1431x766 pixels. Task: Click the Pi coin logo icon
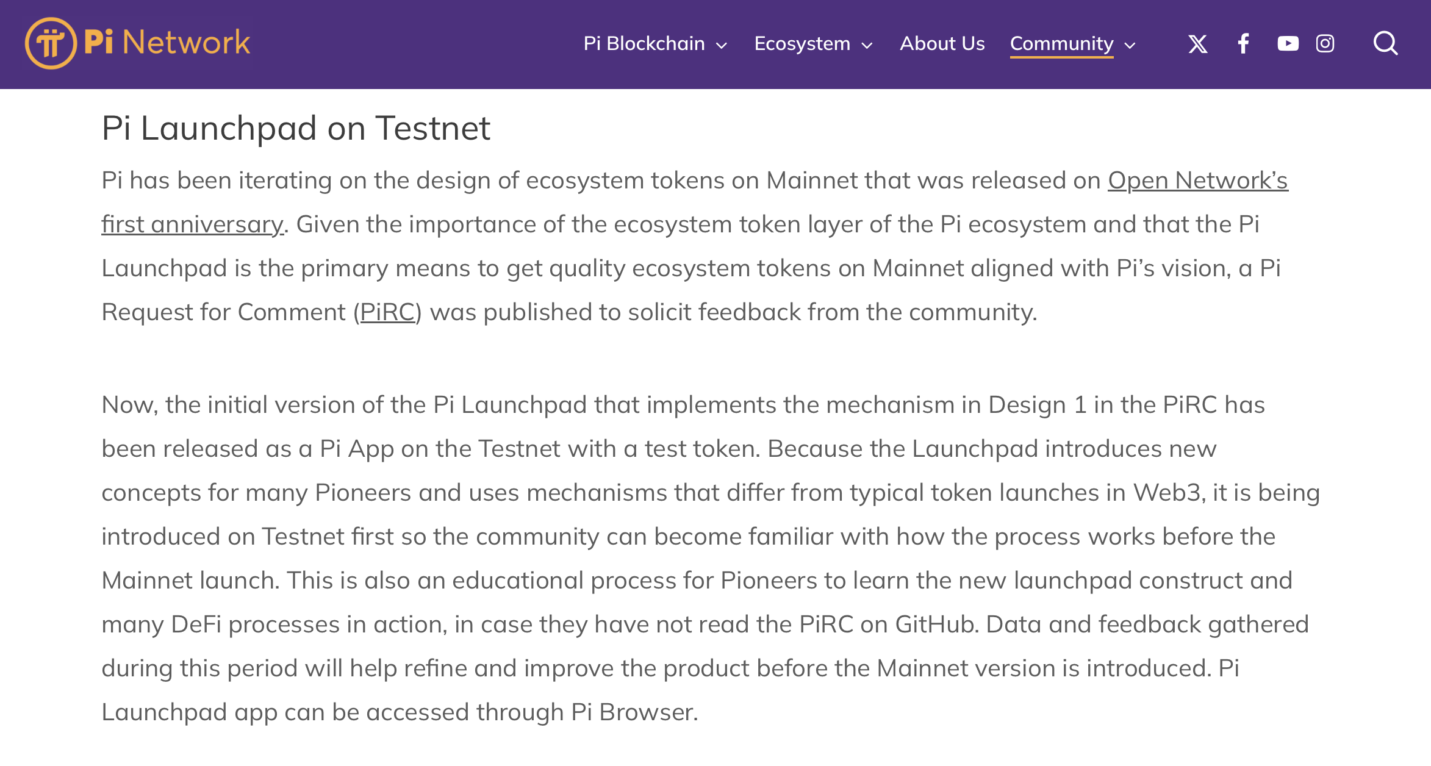click(51, 43)
